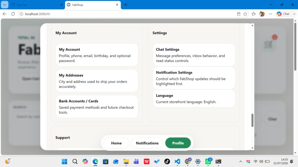Viewport: 298px width, 167px height.
Task: Open the Language setting card
Action: click(194, 98)
